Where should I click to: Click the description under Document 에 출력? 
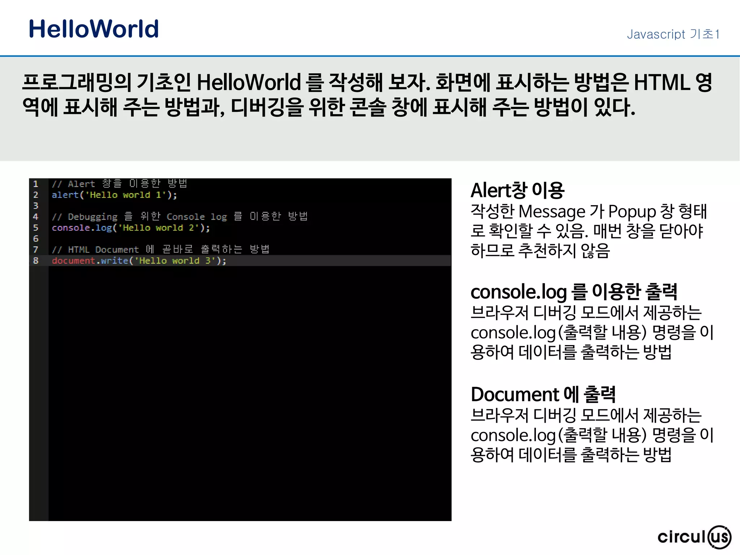click(591, 435)
